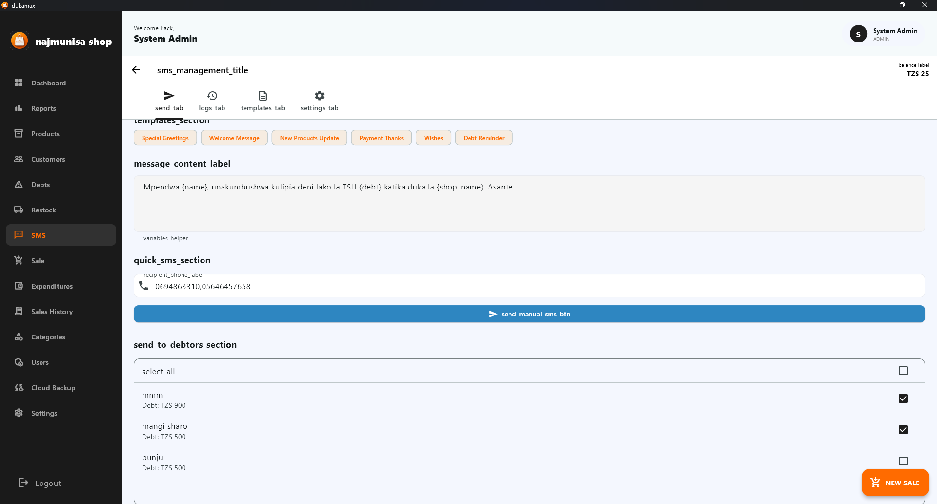Open the Customers people icon
The height and width of the screenshot is (504, 937).
coord(19,159)
